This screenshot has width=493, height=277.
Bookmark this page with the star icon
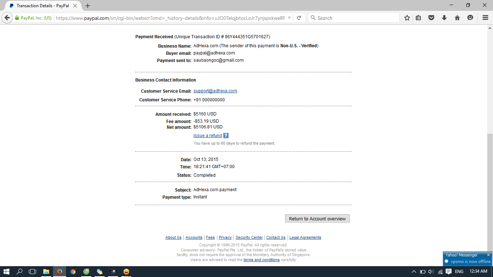click(x=407, y=18)
